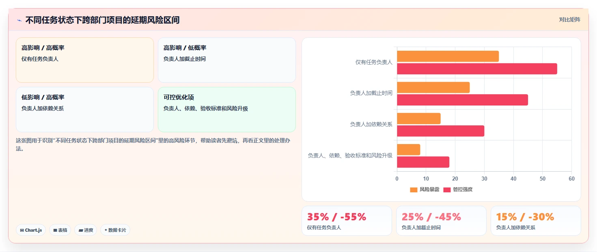597x252 pixels.
Task: Click the 风险暴露 legend text
Action: click(x=429, y=190)
